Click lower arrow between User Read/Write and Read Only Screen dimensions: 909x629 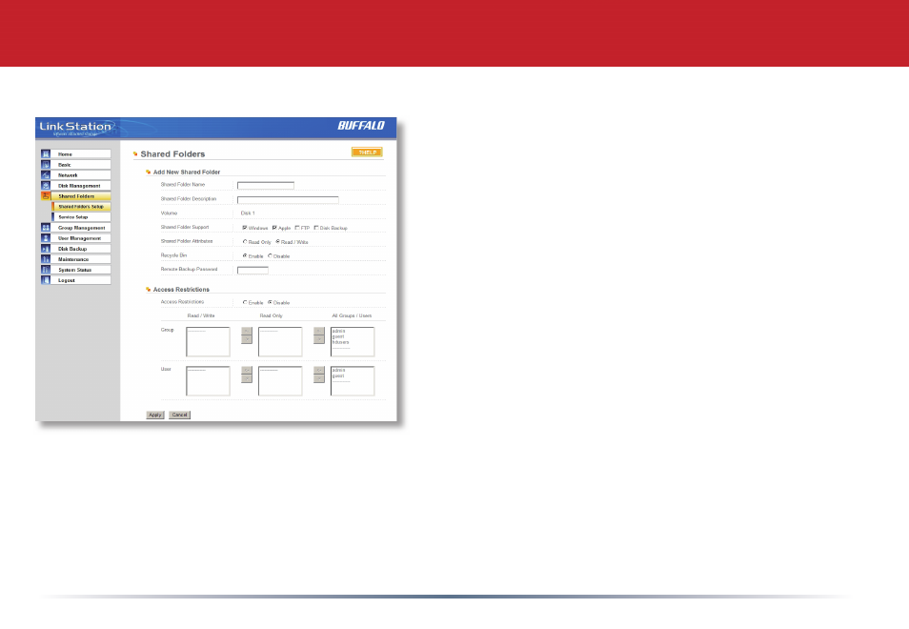point(247,378)
